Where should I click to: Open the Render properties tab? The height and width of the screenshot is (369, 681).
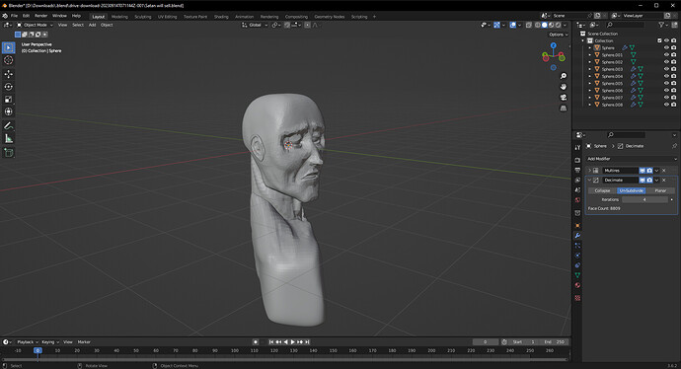pos(577,160)
